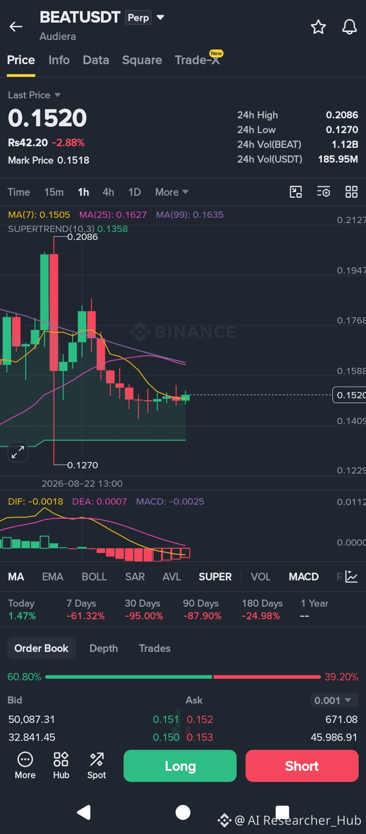Tap the bid/ask ratio bar

pyautogui.click(x=183, y=677)
